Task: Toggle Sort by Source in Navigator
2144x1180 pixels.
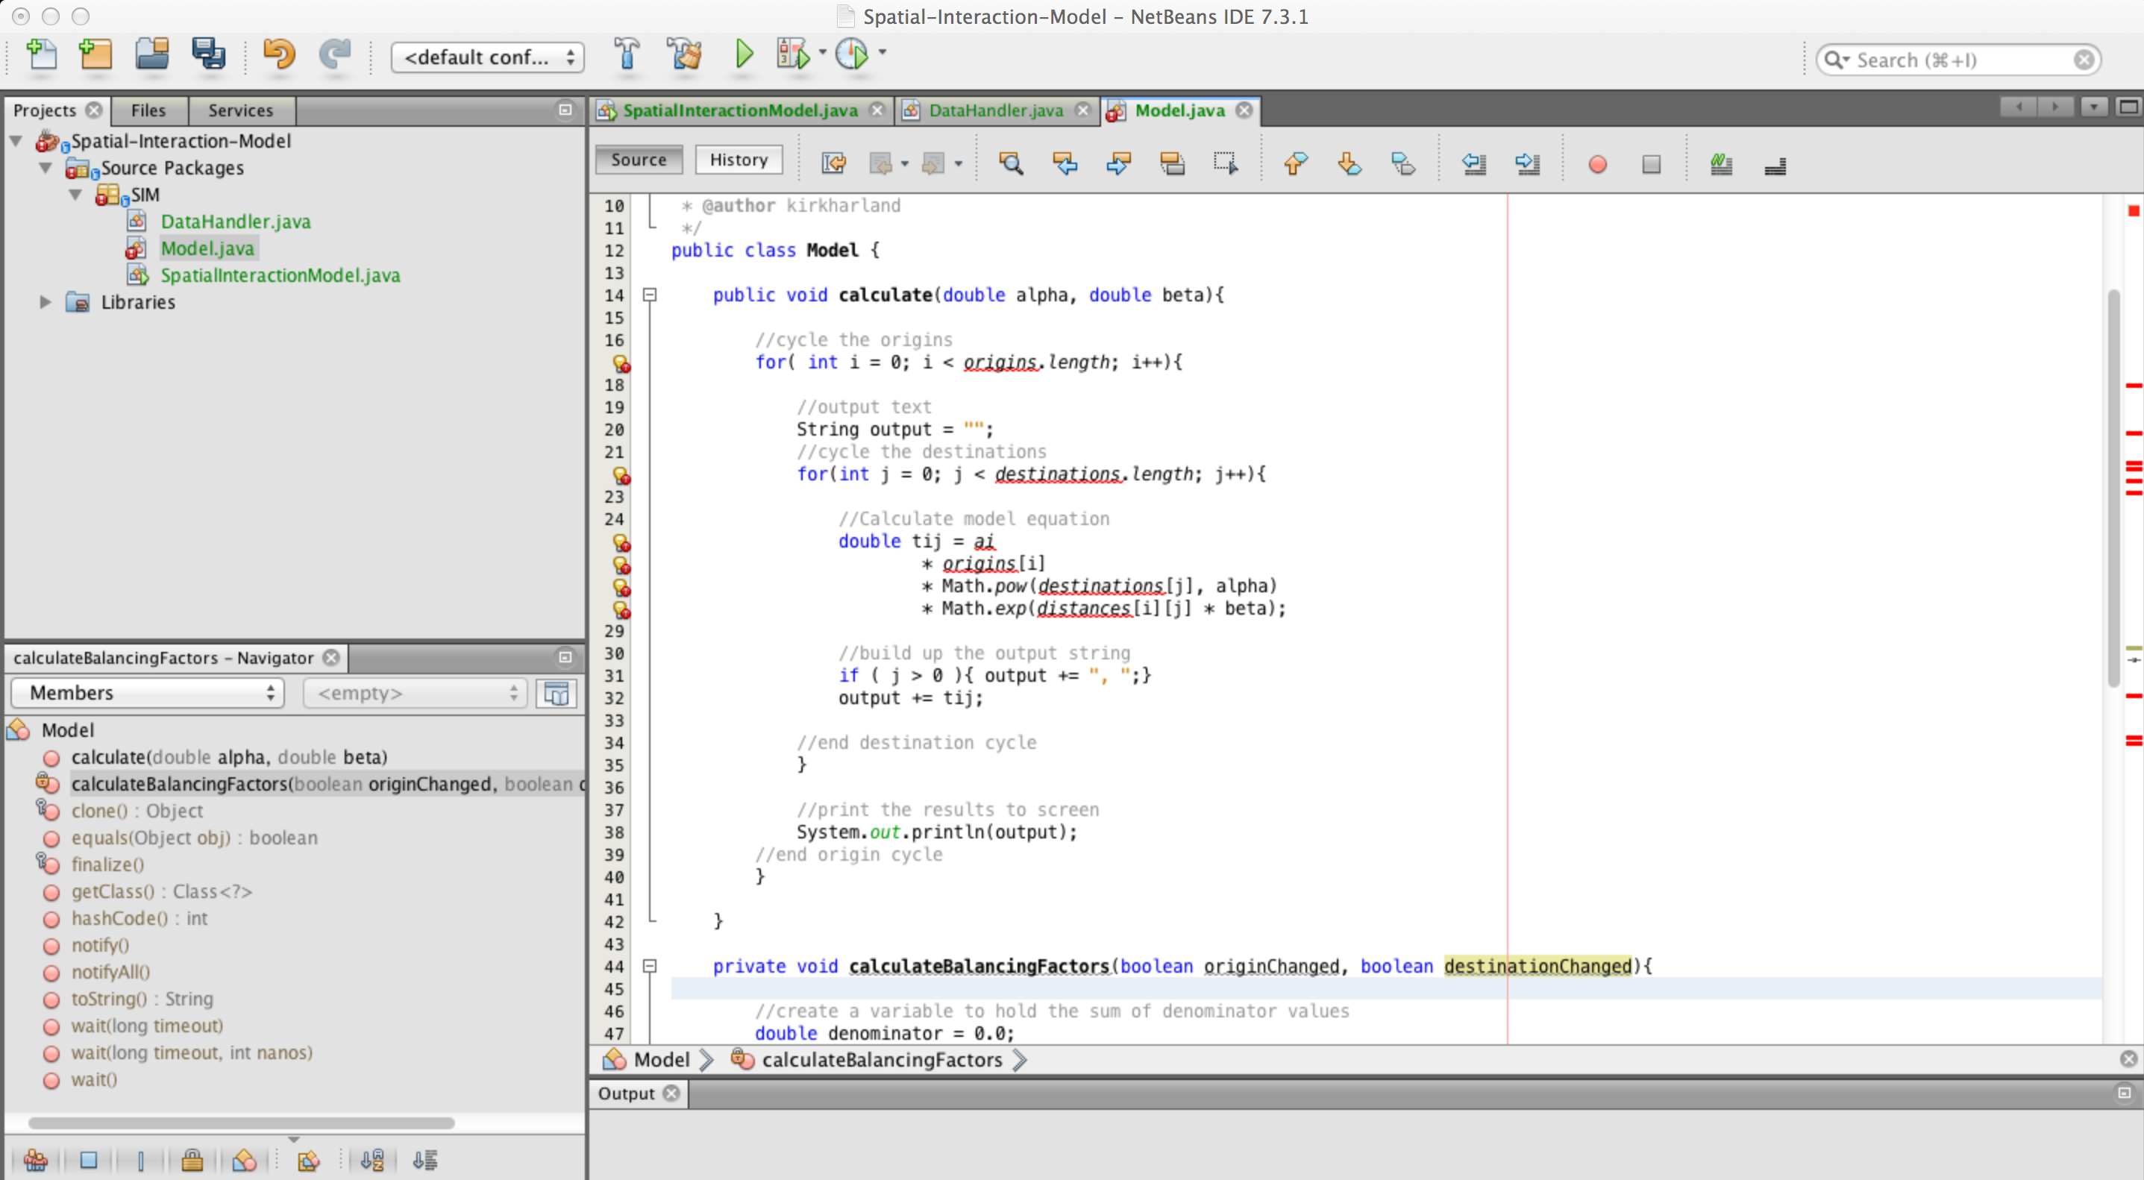Action: click(x=424, y=1159)
